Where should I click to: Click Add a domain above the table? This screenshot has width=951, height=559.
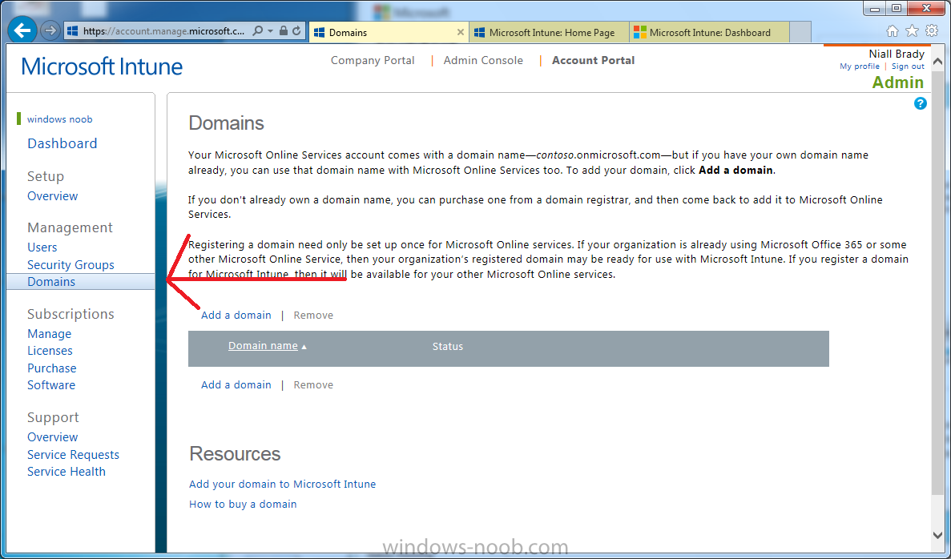pos(236,316)
